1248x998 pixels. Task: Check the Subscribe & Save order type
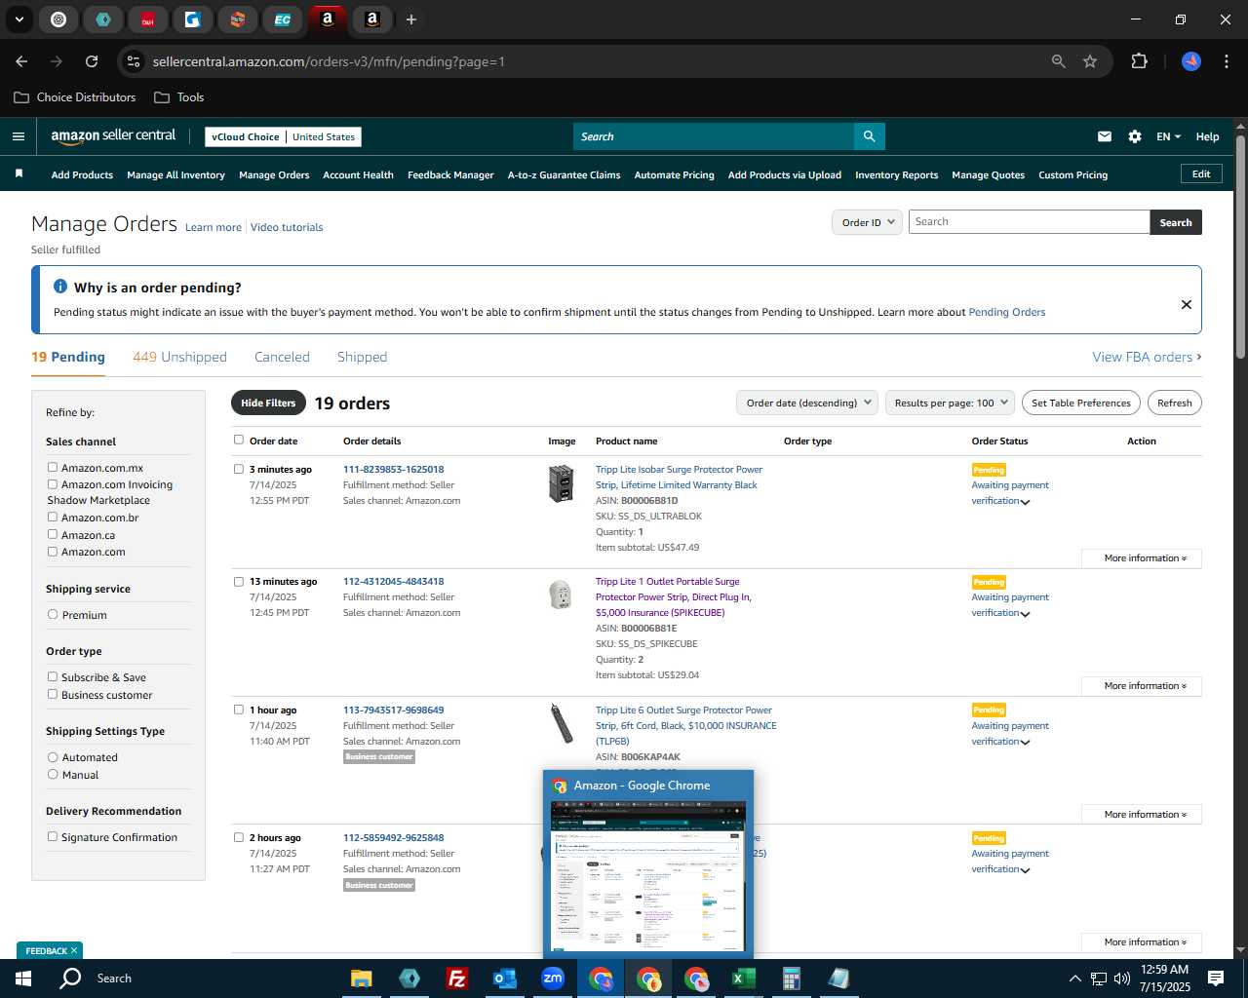tap(53, 677)
